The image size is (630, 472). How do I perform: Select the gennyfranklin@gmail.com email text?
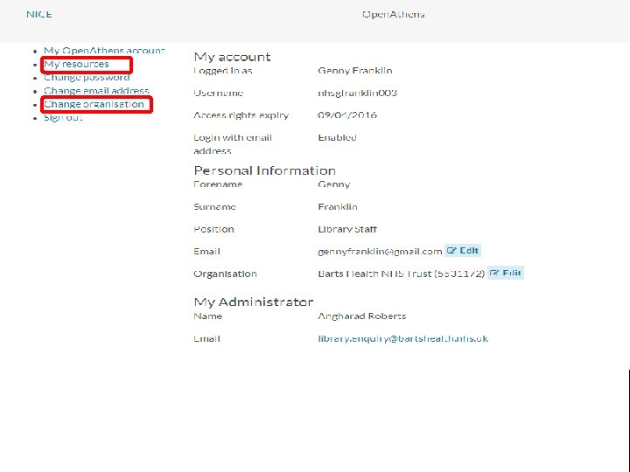click(x=380, y=252)
